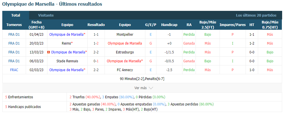
Task: Open the FRAC tournament link
Action: 14,70
